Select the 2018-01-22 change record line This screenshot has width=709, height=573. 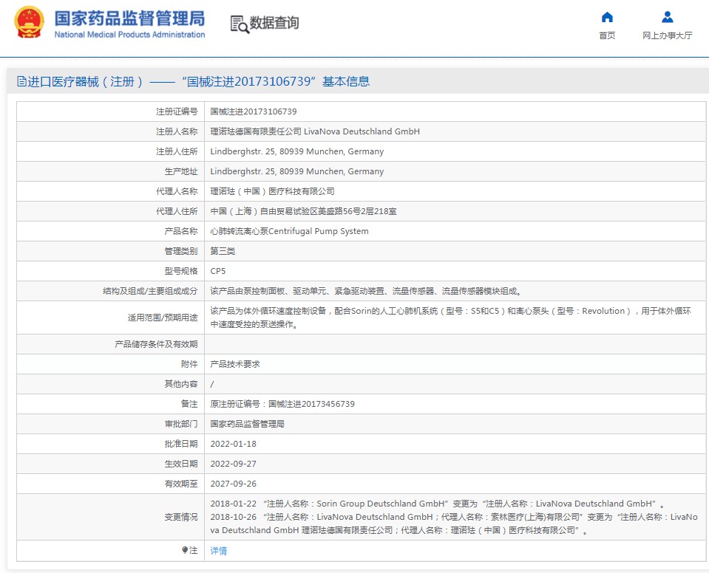pos(437,504)
